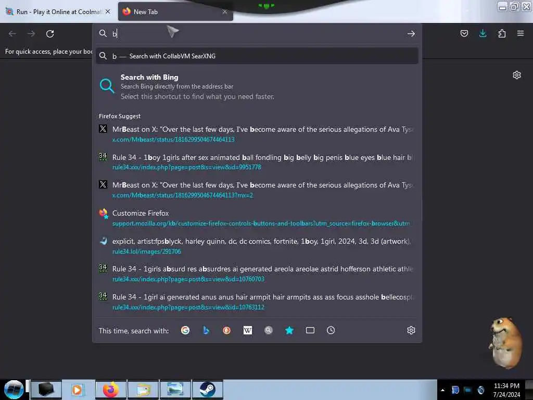The width and height of the screenshot is (533, 400).
Task: Show hidden system tray icons arrow
Action: [x=442, y=390]
